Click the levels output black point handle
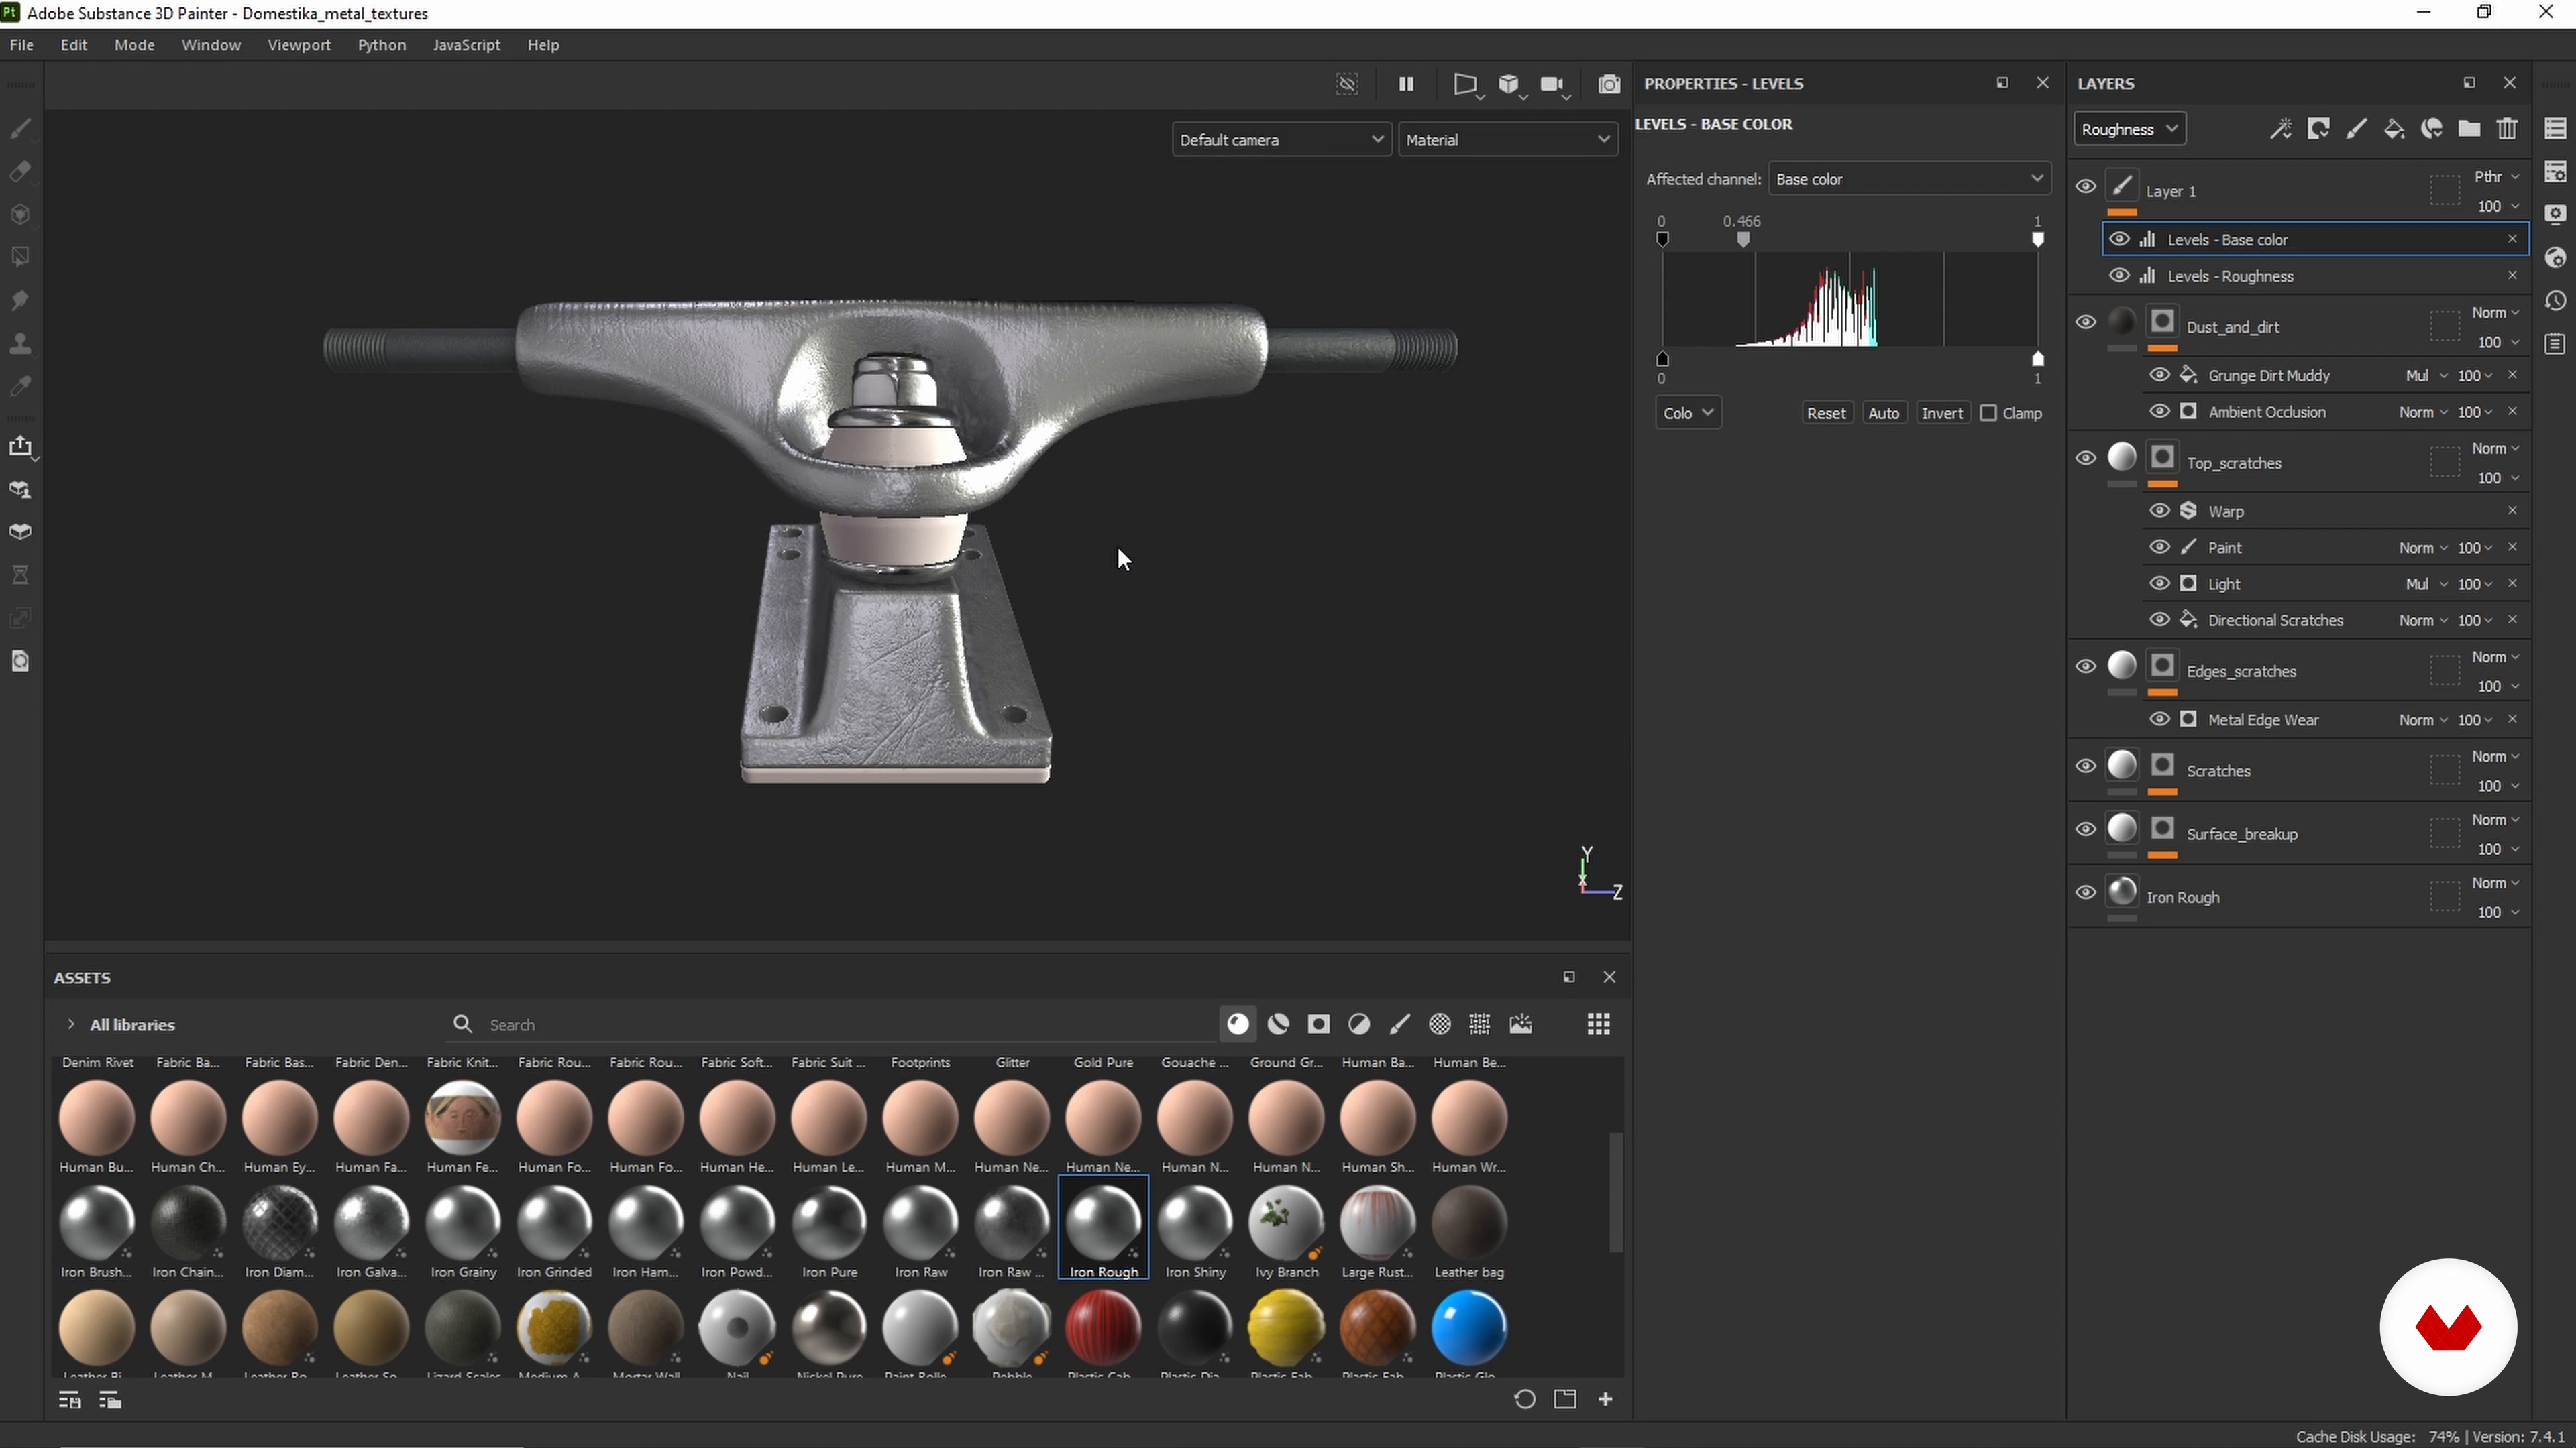The image size is (2576, 1448). (1662, 359)
